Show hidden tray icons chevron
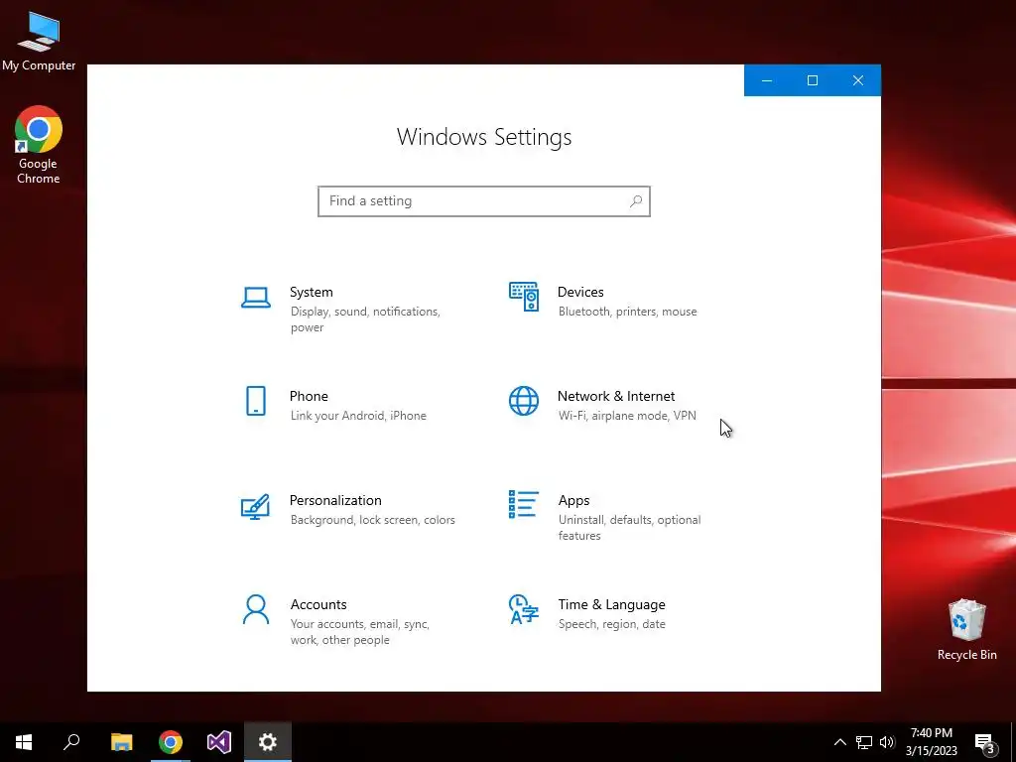 839,742
